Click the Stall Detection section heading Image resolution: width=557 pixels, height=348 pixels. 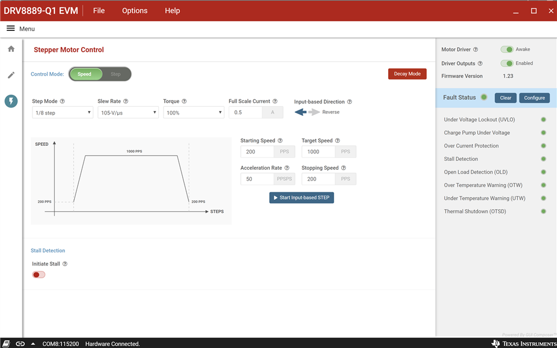(x=48, y=250)
